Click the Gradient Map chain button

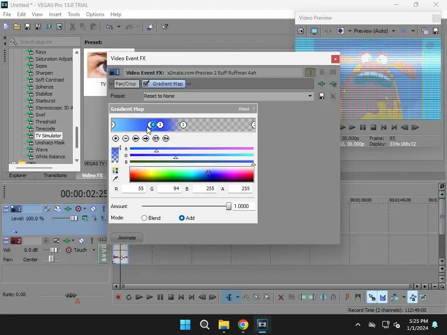pos(164,84)
